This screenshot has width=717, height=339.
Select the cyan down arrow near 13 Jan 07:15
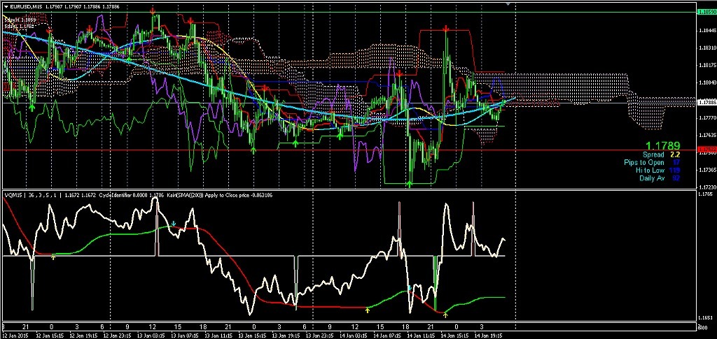point(174,225)
